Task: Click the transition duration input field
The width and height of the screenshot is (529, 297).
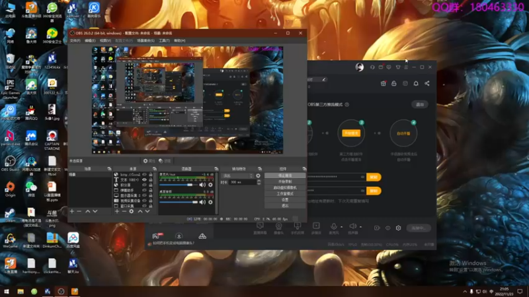Action: pos(243,182)
